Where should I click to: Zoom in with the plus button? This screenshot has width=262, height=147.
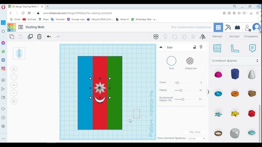click(x=14, y=85)
